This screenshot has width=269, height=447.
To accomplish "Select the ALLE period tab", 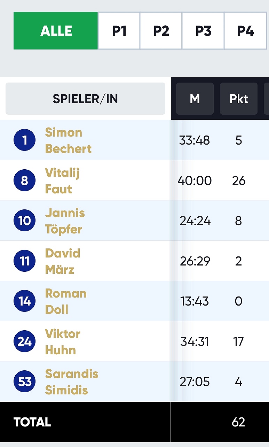I will pyautogui.click(x=56, y=31).
